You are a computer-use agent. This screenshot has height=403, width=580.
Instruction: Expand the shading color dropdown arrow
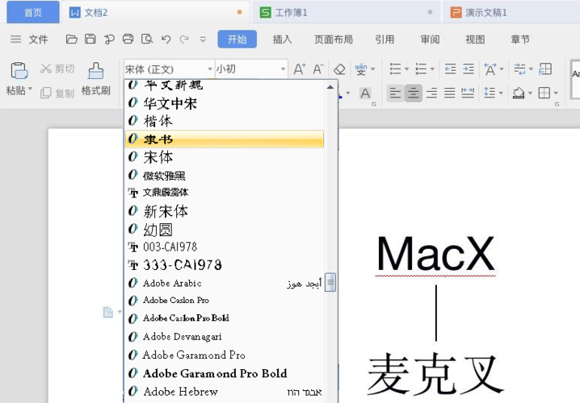point(530,93)
